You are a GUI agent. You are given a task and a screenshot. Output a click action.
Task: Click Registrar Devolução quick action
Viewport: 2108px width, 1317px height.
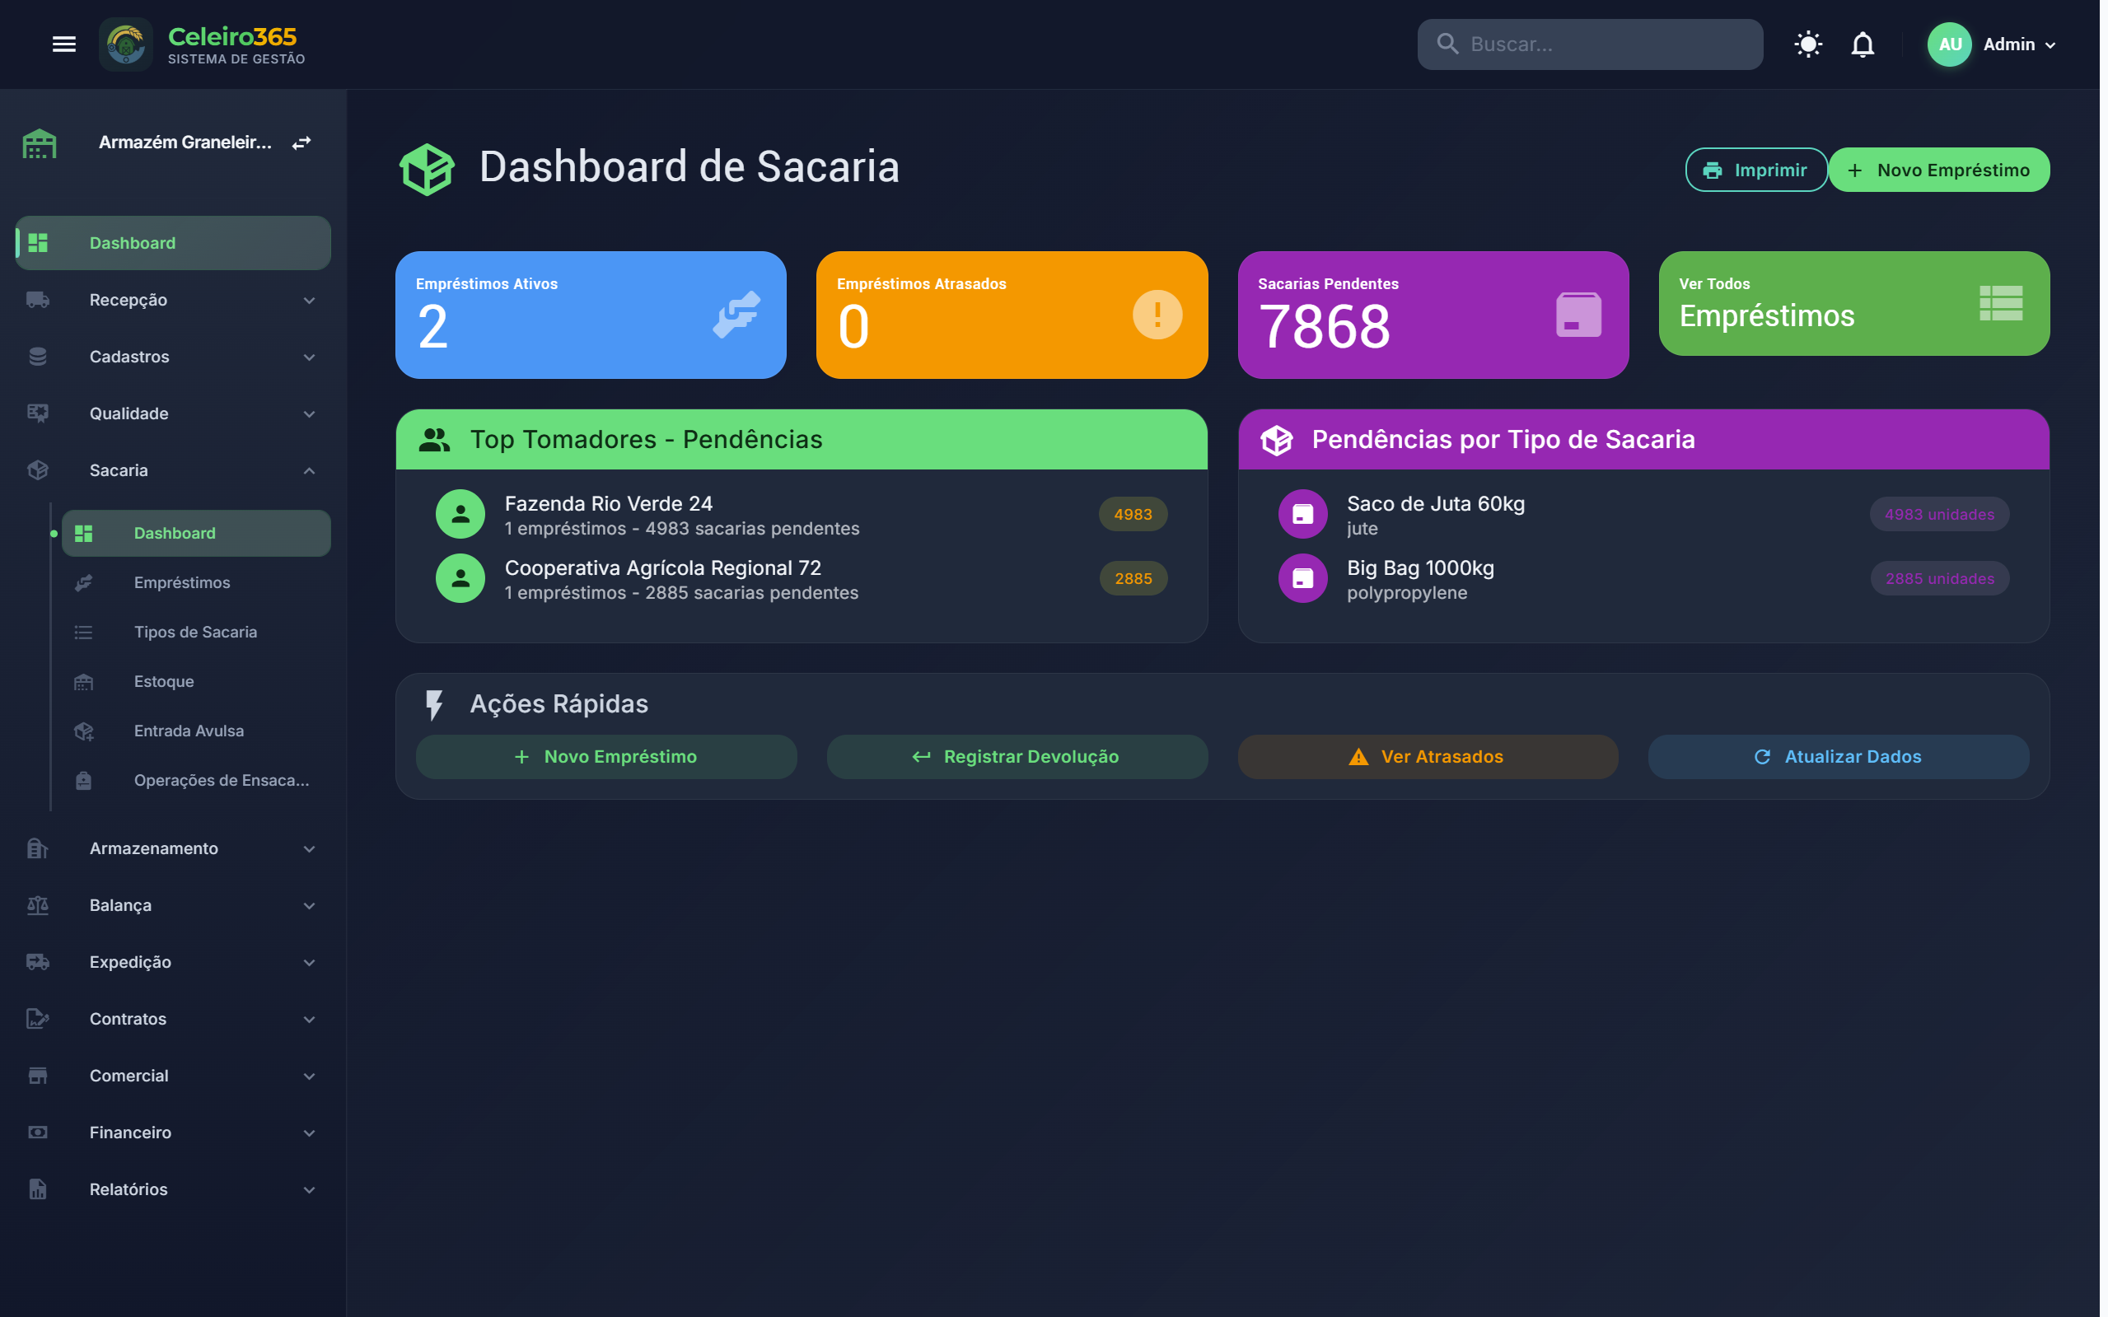pyautogui.click(x=1017, y=757)
